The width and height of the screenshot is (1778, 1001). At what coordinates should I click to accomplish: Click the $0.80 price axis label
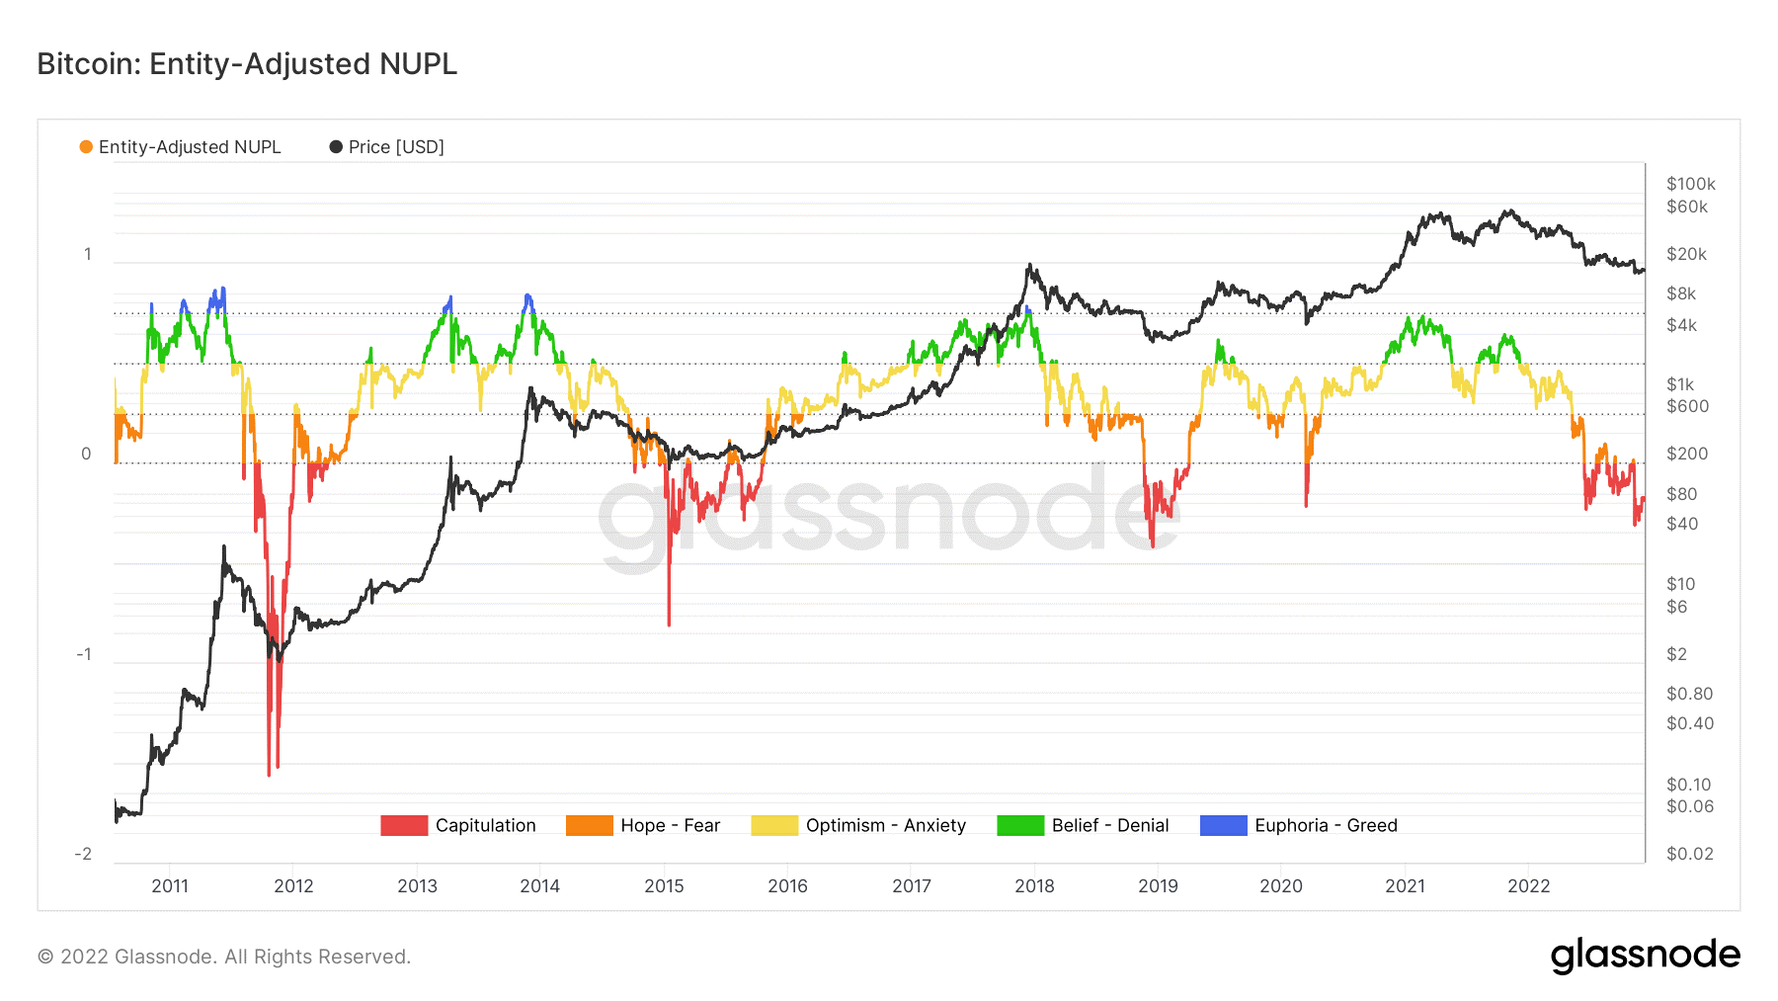tap(1689, 694)
